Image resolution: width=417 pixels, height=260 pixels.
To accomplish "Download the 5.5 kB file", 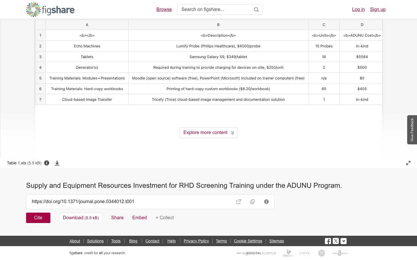I will [x=81, y=218].
